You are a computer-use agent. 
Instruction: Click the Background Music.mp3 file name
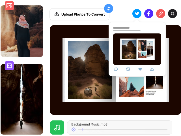click(89, 124)
